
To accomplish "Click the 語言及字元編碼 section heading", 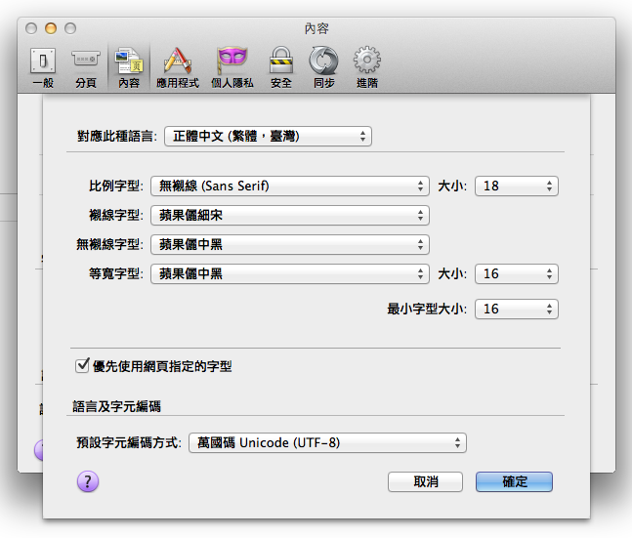I will pyautogui.click(x=116, y=406).
